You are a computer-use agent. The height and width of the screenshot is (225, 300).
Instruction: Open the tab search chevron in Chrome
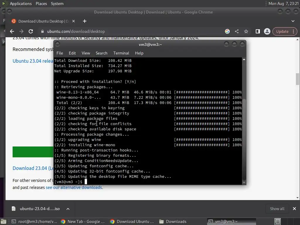click(x=293, y=21)
